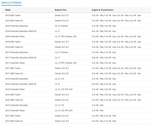Click the 2015 GMC Yukon XL engine cell
The height and width of the screenshot is (124, 151).
[x=104, y=121]
